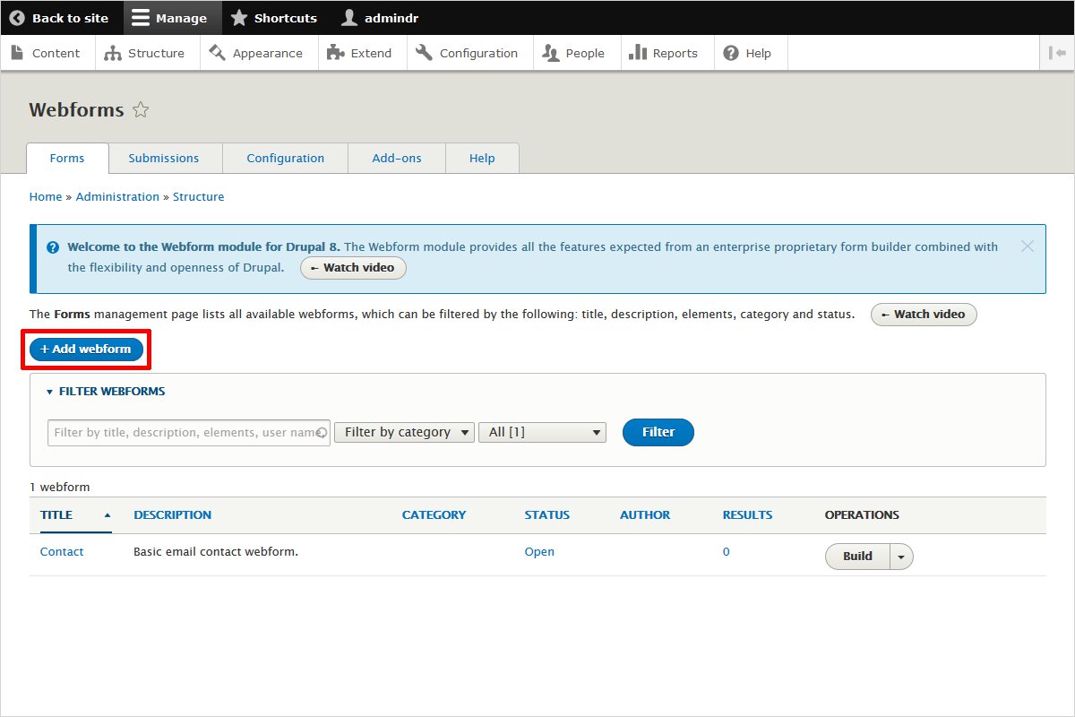The height and width of the screenshot is (717, 1075).
Task: Open the Contact webform link
Action: pyautogui.click(x=62, y=552)
